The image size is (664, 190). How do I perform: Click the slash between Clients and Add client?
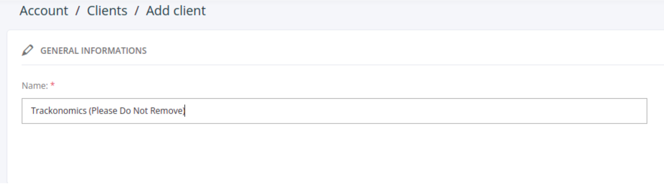point(137,11)
